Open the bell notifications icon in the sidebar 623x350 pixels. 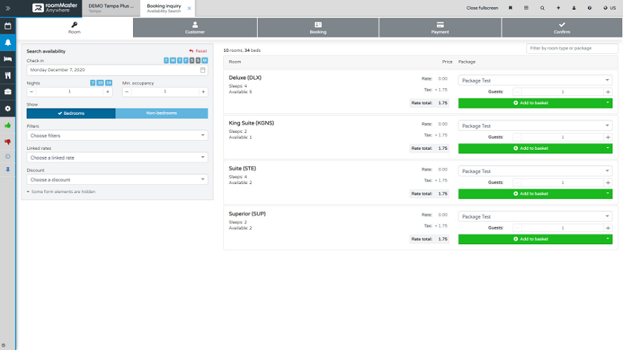pyautogui.click(x=8, y=43)
